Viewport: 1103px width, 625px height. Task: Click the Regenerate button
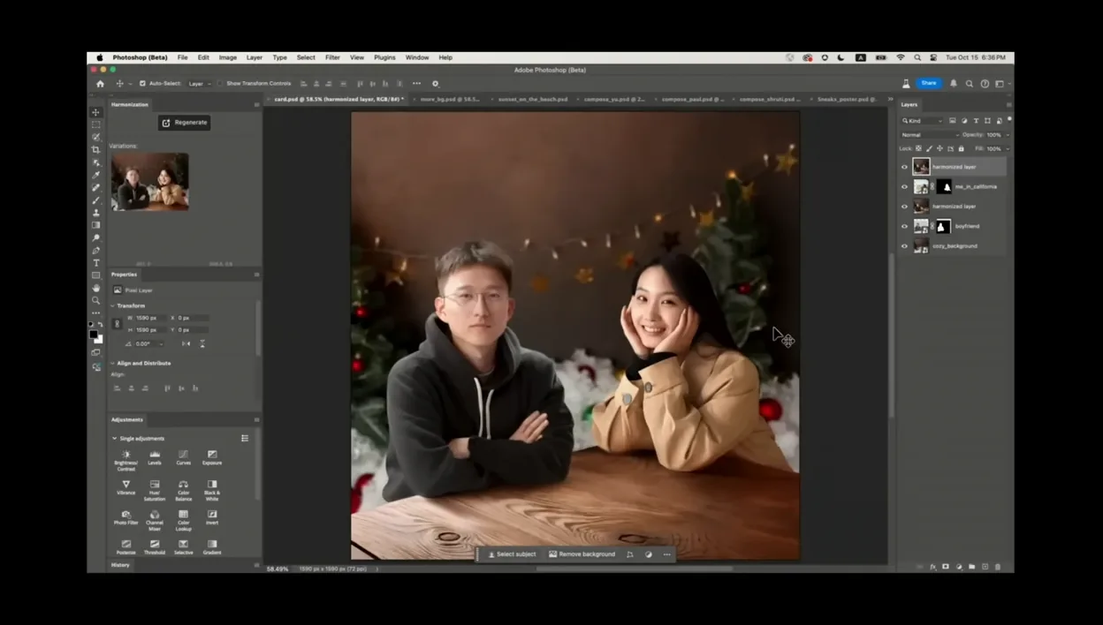(x=185, y=123)
